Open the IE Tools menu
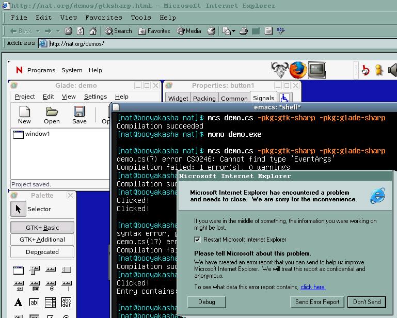 pos(141,18)
